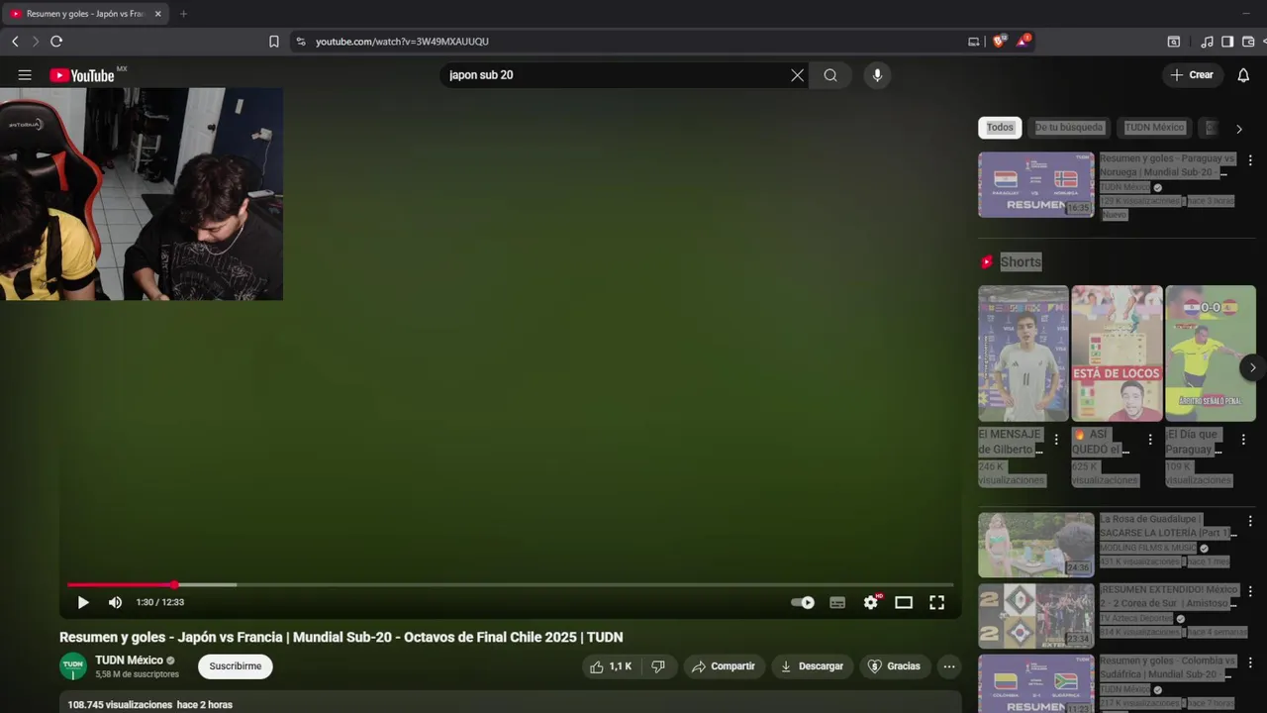Viewport: 1267px width, 713px height.
Task: Open options for El Día que Paraguay short
Action: coord(1244,440)
